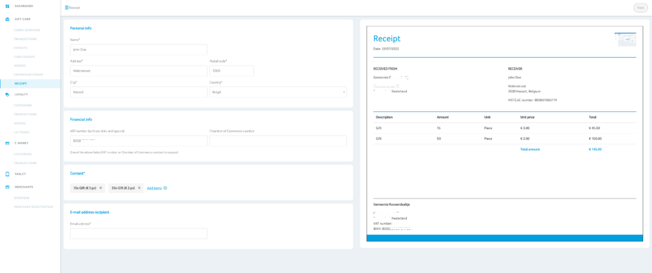Click the Merchants section icon
This screenshot has height=273, width=652.
(7, 187)
